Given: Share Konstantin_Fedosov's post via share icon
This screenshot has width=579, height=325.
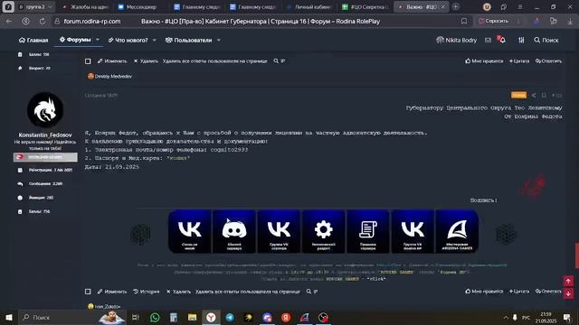Looking at the screenshot, I should point(534,96).
